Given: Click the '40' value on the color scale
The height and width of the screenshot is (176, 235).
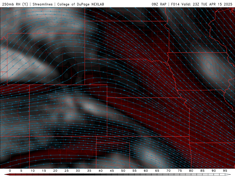Looking at the screenshot, I should pos(100,171).
